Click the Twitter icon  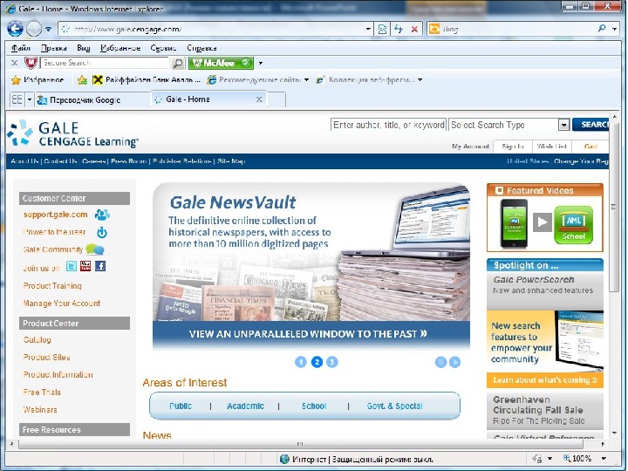72,266
